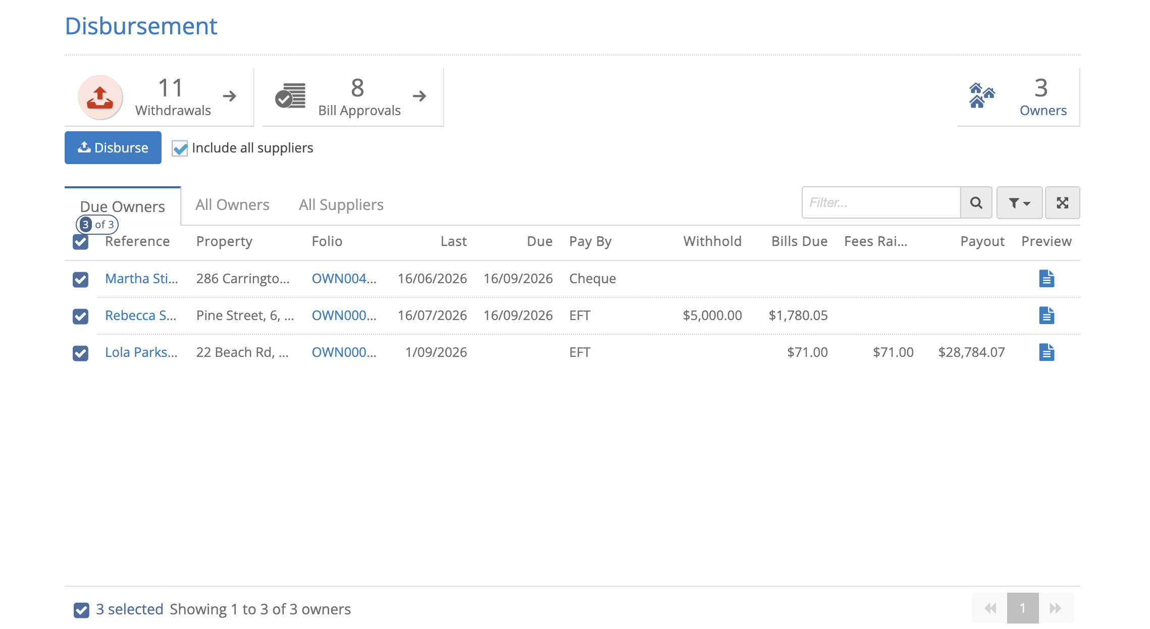Click page 1 pagination button
The image size is (1150, 629).
pyautogui.click(x=1023, y=608)
